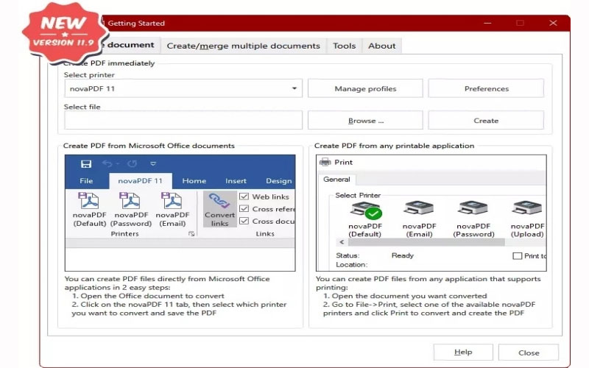Click the window minimize button

[x=487, y=23]
